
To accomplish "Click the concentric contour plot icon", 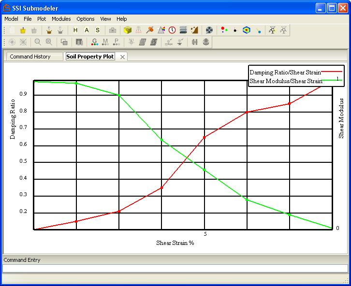I will coord(247,30).
